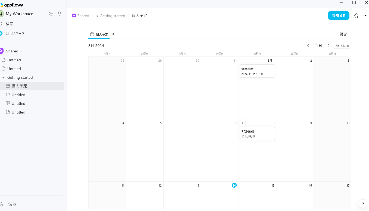Click 個人予定 in the breadcrumb

tap(139, 16)
